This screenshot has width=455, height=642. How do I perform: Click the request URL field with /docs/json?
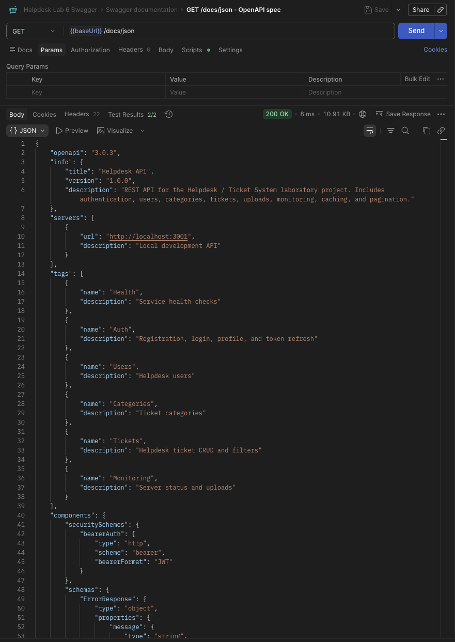point(230,31)
